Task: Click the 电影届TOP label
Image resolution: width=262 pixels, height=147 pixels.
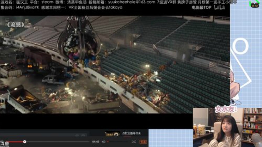Action: point(202,8)
